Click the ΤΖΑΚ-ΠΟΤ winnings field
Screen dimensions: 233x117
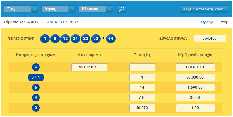pyautogui.click(x=195, y=68)
